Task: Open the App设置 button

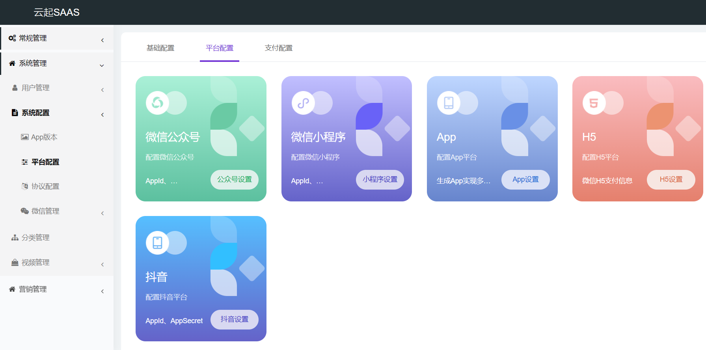Action: (525, 179)
